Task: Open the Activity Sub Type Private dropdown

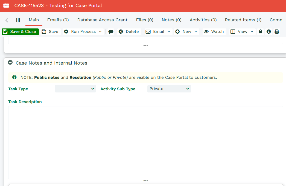Action: point(169,89)
